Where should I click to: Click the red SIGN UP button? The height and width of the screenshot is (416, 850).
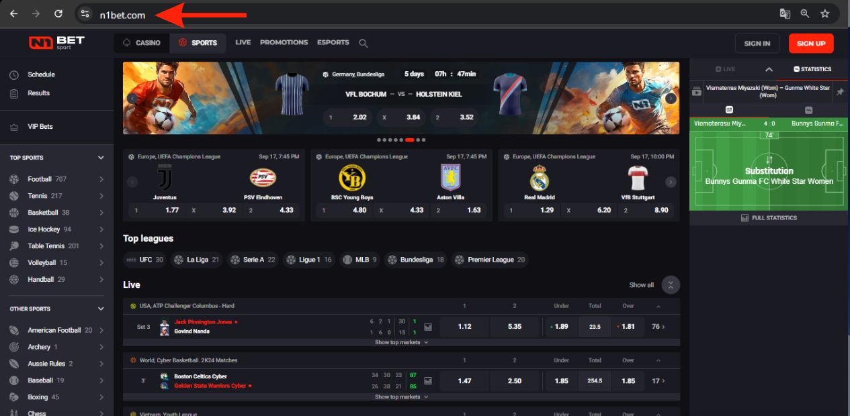[811, 44]
